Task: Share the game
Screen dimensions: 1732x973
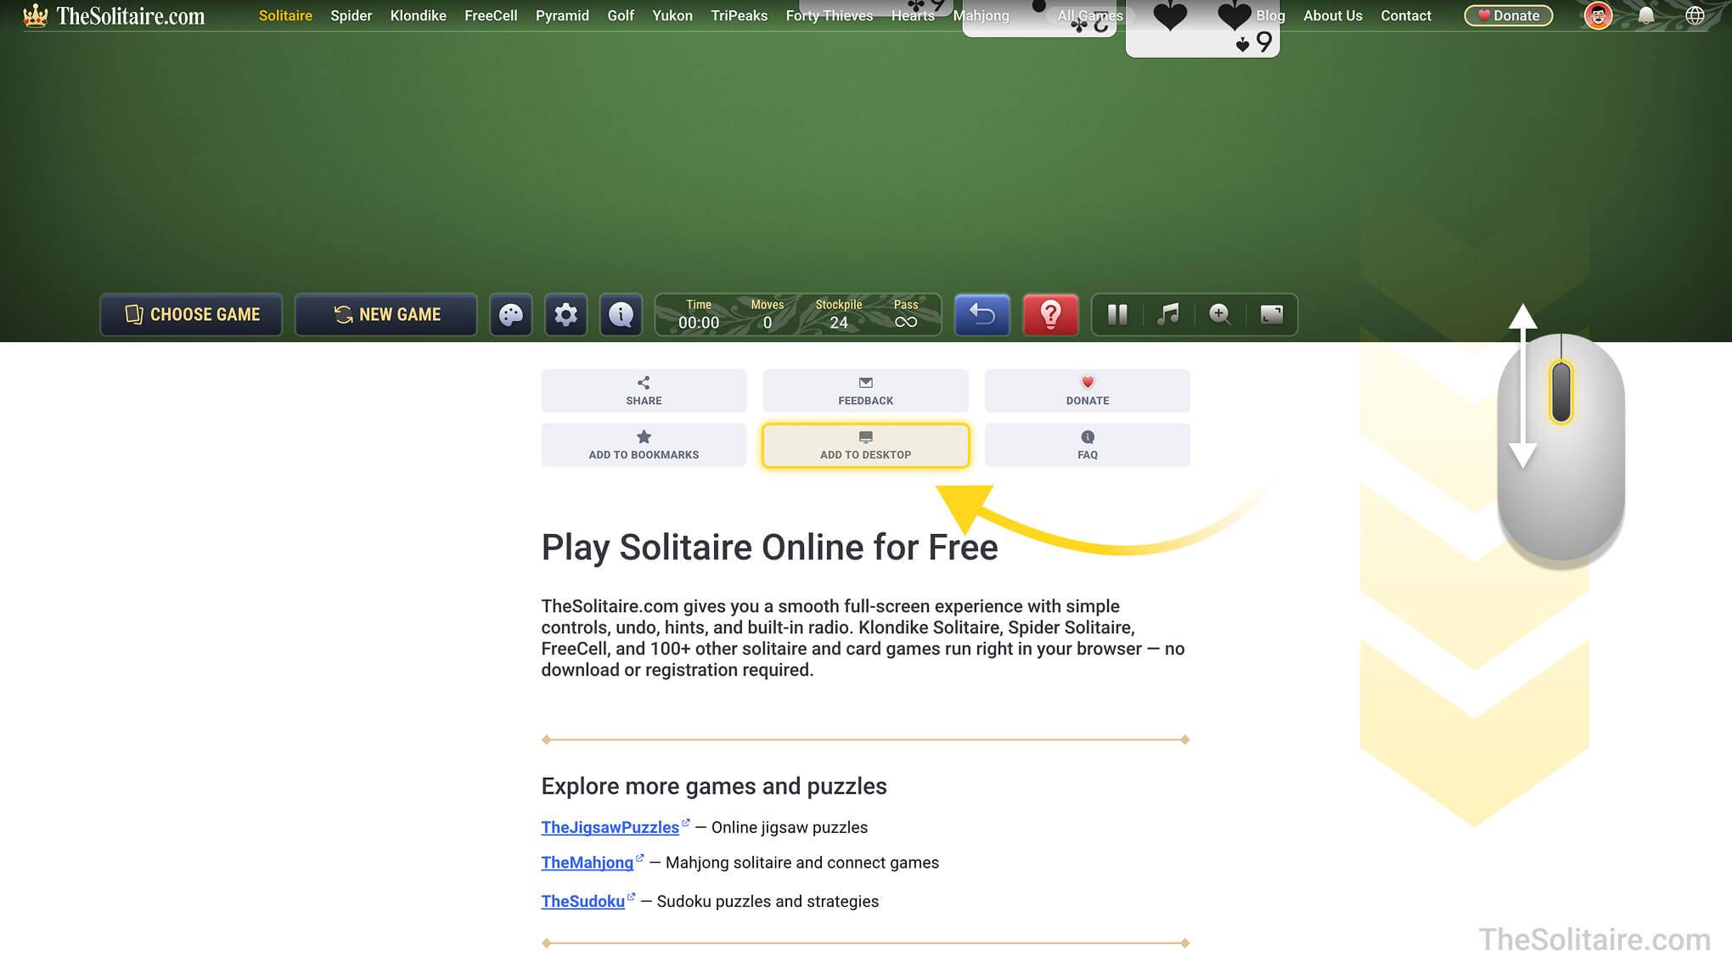Action: click(644, 391)
